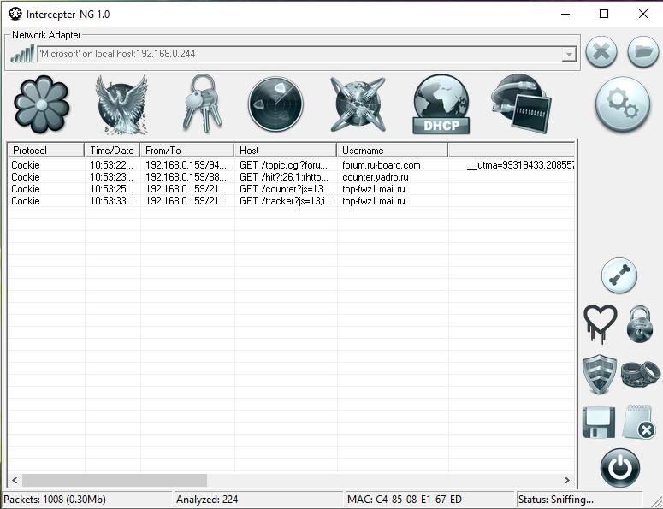Select GET /counter?js=13 row entry
The height and width of the screenshot is (509, 663).
click(x=285, y=189)
